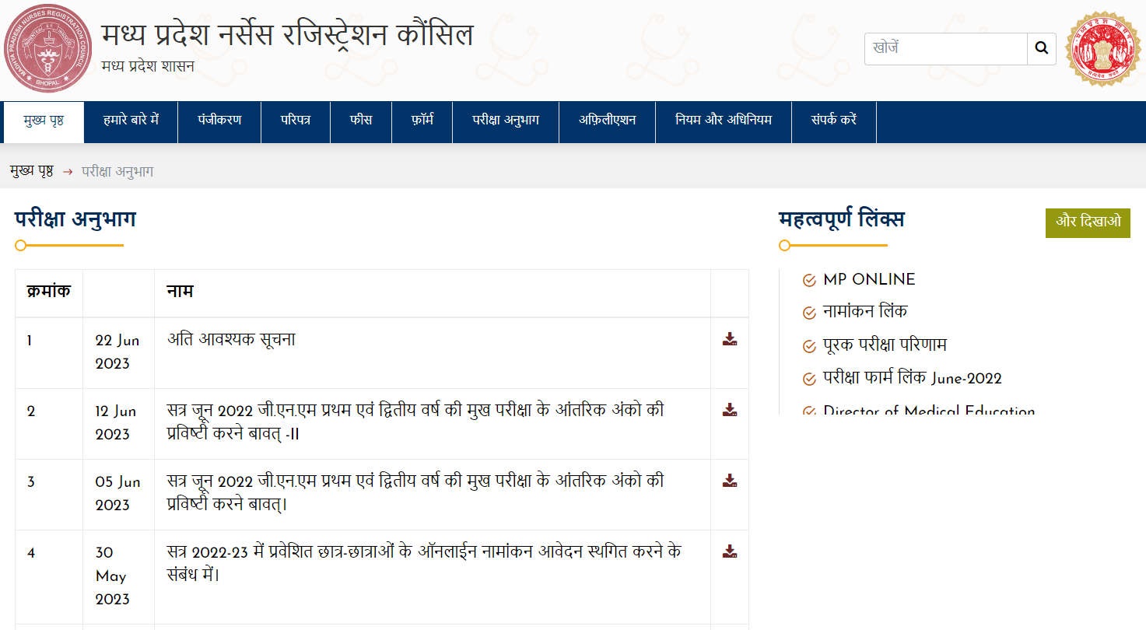Click serial number 1 in table
This screenshot has height=630, width=1146.
(30, 341)
